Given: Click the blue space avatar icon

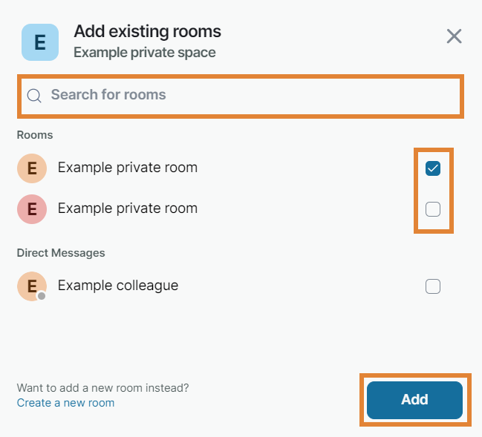Looking at the screenshot, I should [40, 42].
